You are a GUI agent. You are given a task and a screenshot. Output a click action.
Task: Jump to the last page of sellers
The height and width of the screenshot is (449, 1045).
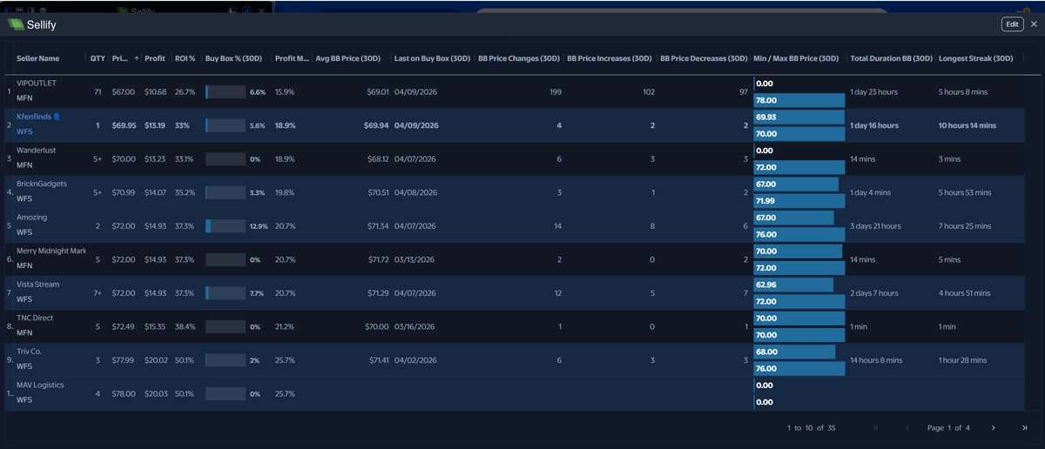tap(1025, 427)
